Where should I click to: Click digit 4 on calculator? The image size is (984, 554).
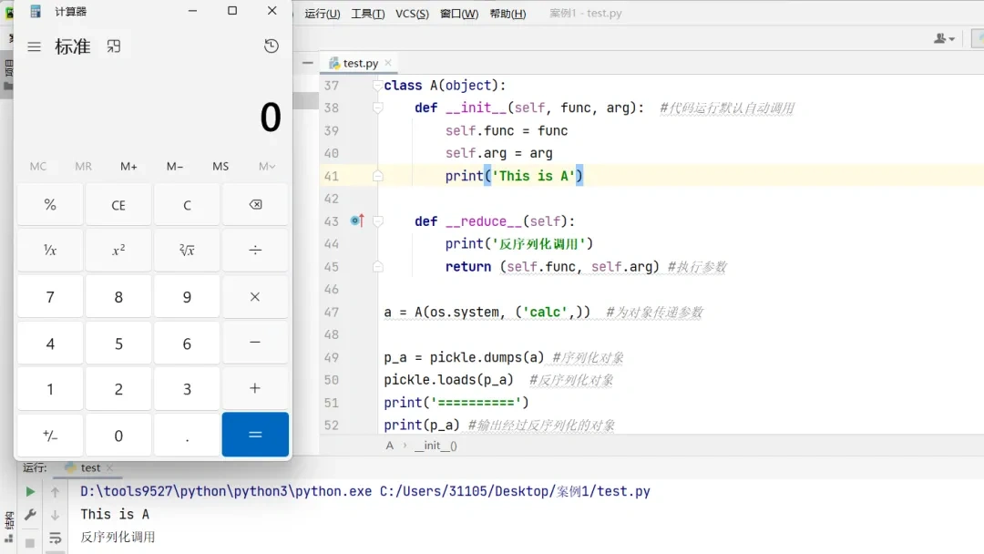(x=50, y=344)
